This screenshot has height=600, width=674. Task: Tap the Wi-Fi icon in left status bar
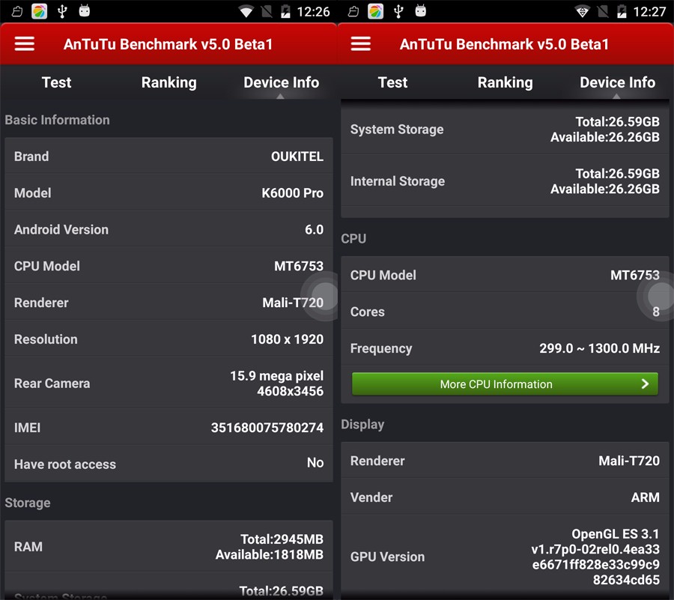tap(246, 11)
